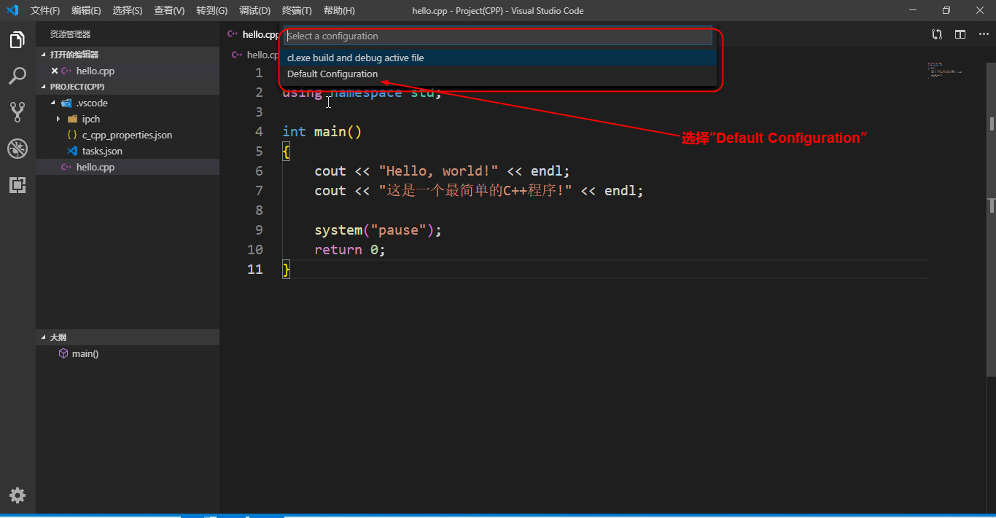Open the 帮助(H) menu

pyautogui.click(x=339, y=10)
